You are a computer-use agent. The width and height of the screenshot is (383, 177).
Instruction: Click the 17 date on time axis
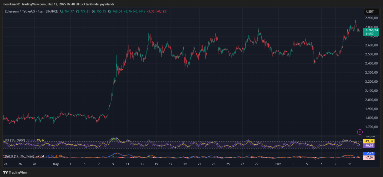tap(171, 164)
